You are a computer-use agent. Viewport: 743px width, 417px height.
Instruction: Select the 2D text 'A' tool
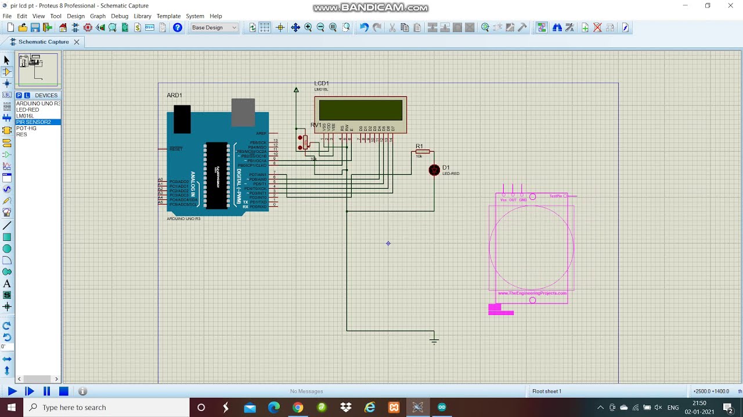[7, 284]
